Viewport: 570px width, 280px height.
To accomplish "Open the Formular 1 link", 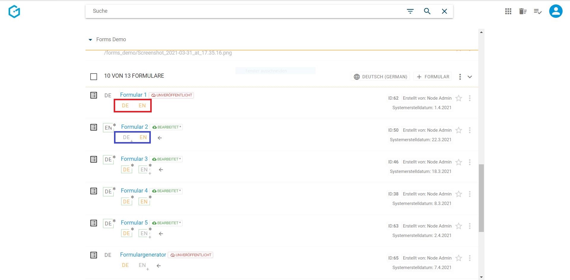I will click(x=133, y=95).
